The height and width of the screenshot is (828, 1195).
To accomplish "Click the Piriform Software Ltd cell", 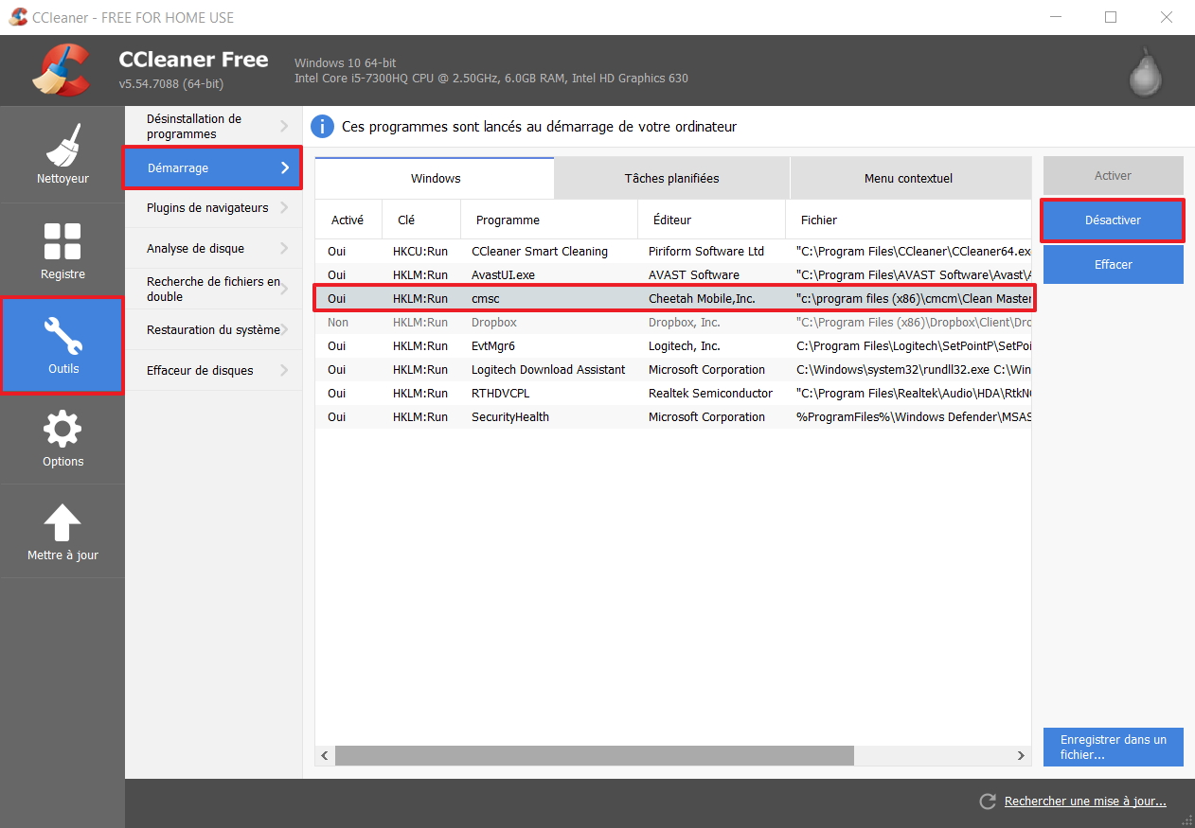I will click(706, 252).
